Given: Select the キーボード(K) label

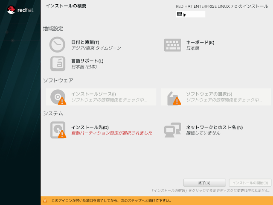Looking at the screenshot, I should (x=200, y=42).
